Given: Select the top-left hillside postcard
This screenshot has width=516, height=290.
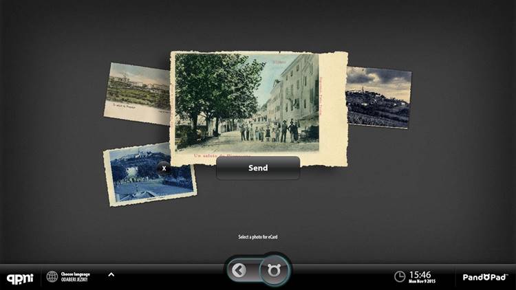Looking at the screenshot, I should tap(138, 93).
